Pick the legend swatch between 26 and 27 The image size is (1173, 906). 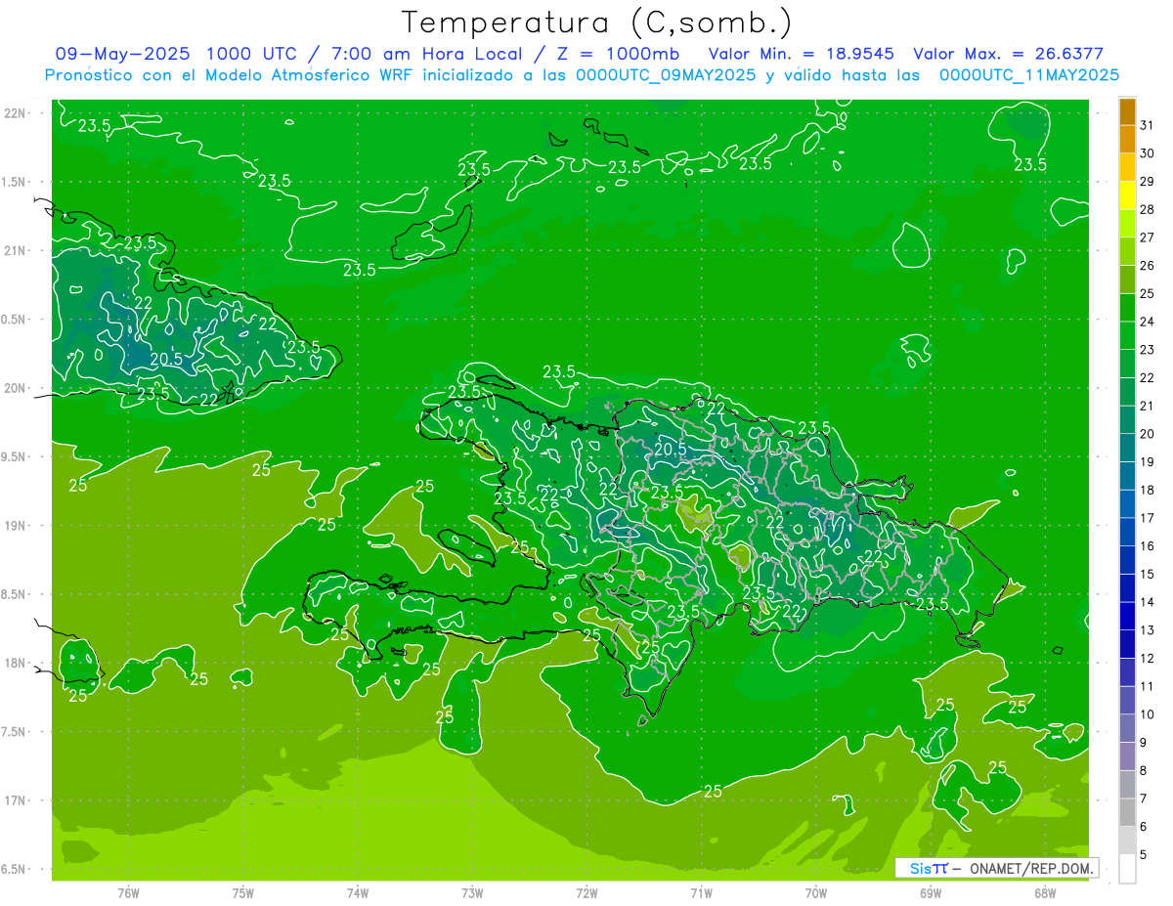point(1127,251)
